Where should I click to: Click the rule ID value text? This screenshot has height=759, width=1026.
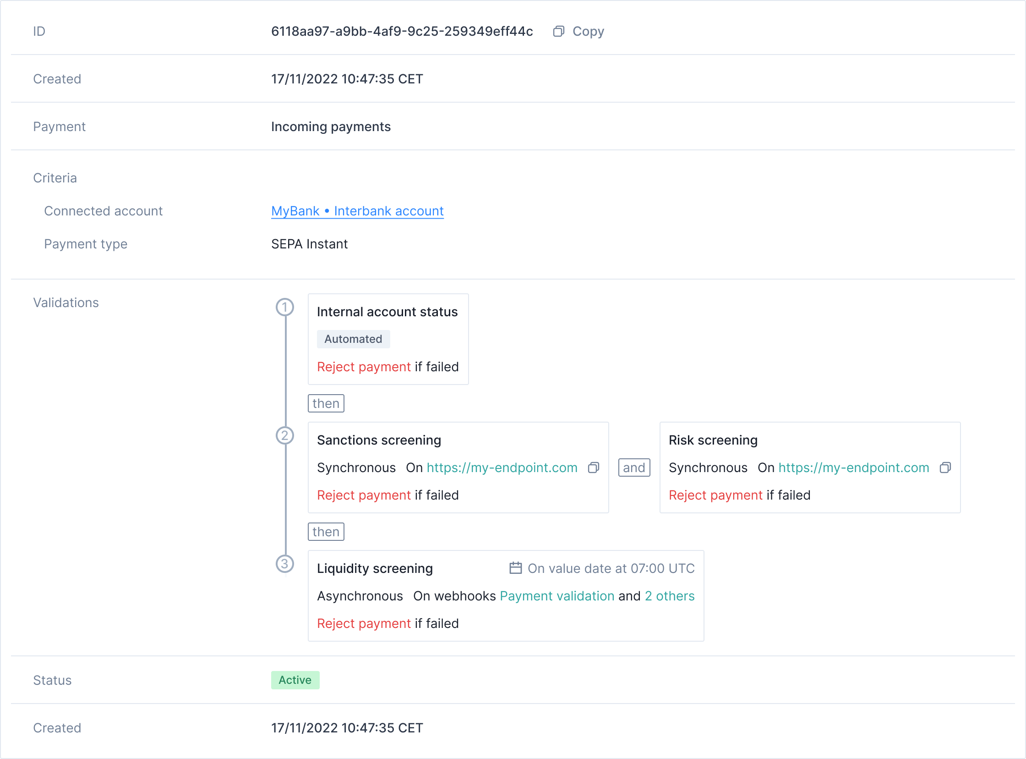click(x=402, y=31)
